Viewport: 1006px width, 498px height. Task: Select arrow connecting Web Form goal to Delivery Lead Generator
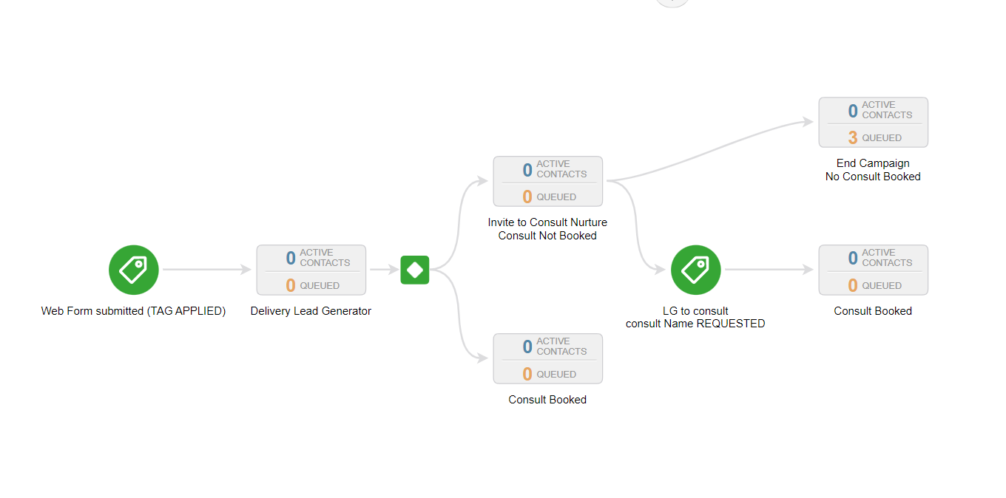[207, 270]
